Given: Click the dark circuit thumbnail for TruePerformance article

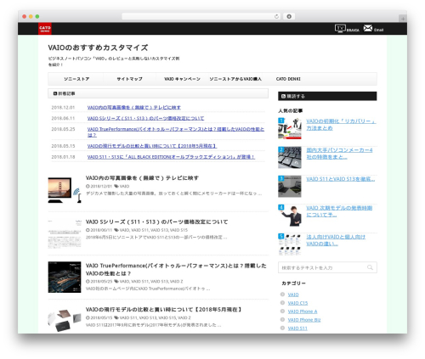Looking at the screenshot, I should [x=65, y=277].
